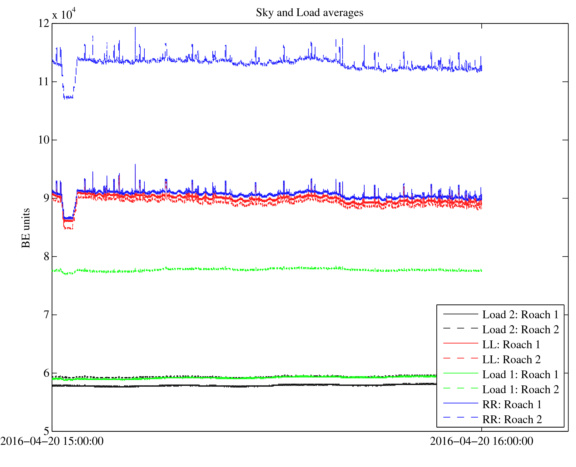Click solid green line sample in legend

pos(461,373)
